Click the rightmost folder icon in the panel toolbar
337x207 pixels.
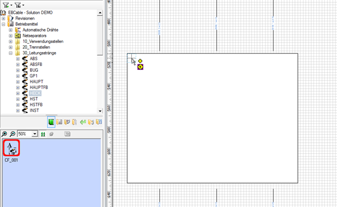point(99,122)
